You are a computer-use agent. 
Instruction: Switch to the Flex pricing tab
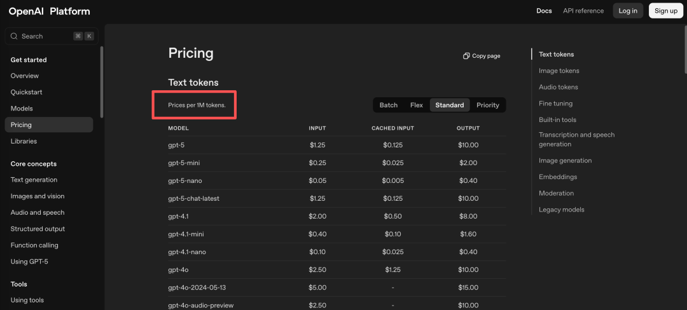[417, 105]
